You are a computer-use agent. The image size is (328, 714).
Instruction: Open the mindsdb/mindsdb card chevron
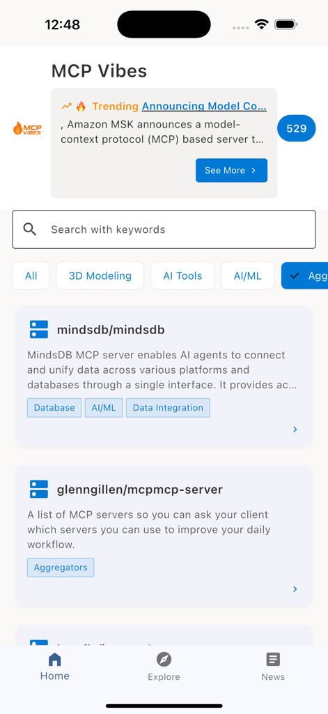click(295, 429)
